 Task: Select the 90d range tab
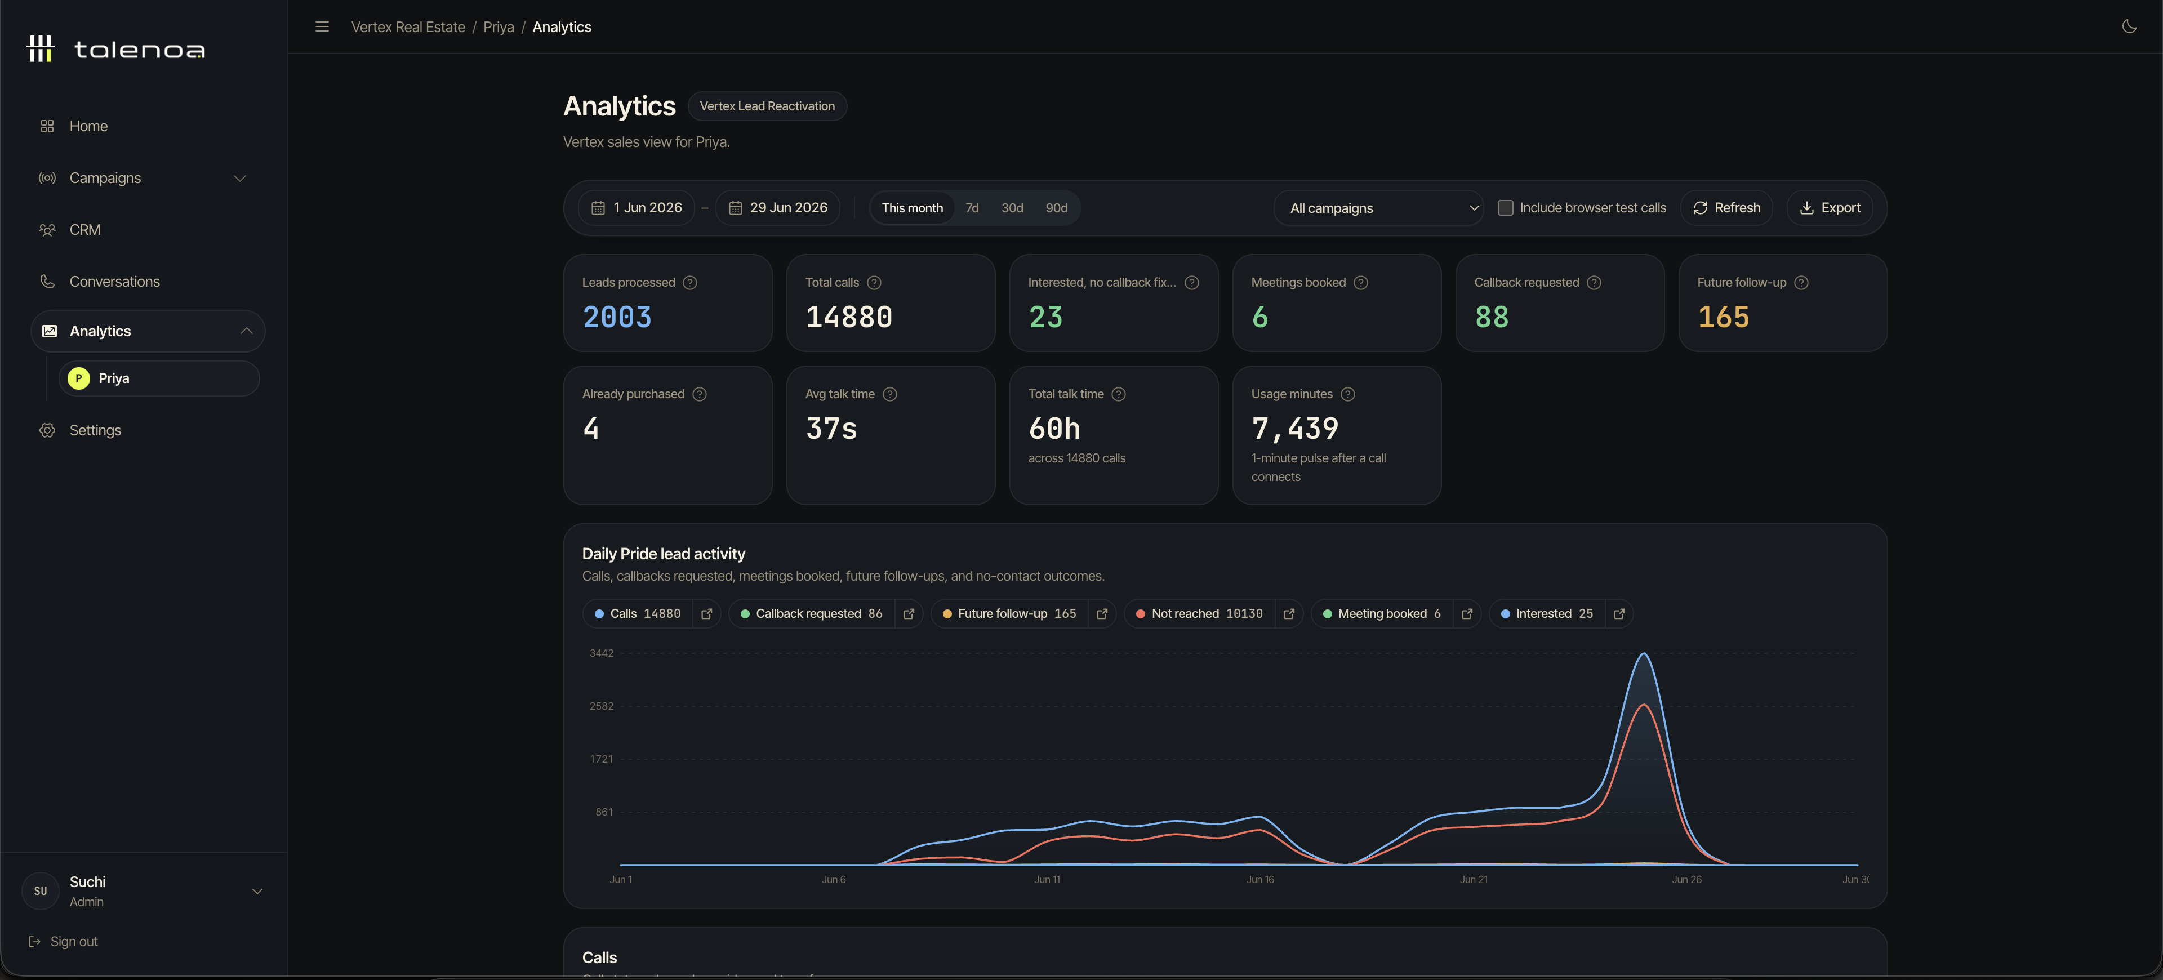point(1056,207)
